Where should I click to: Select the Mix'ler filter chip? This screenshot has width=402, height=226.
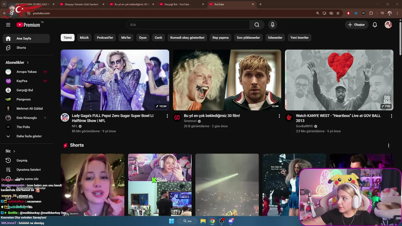tap(126, 38)
